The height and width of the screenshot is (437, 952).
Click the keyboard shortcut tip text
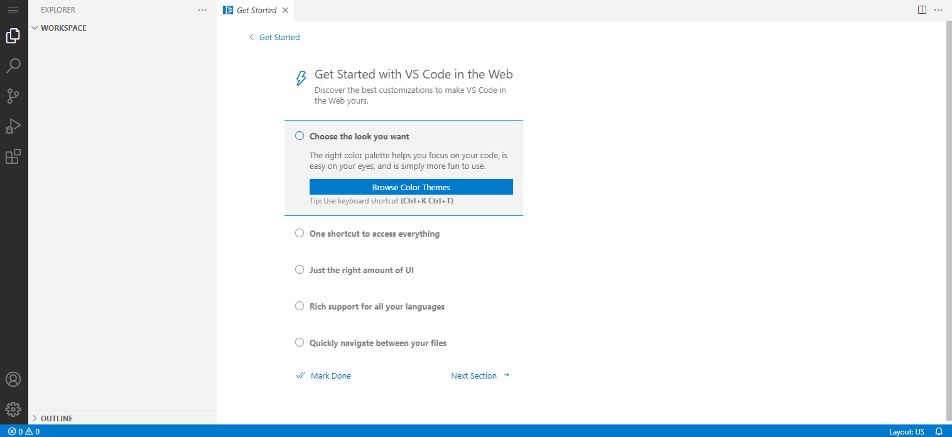pos(382,201)
